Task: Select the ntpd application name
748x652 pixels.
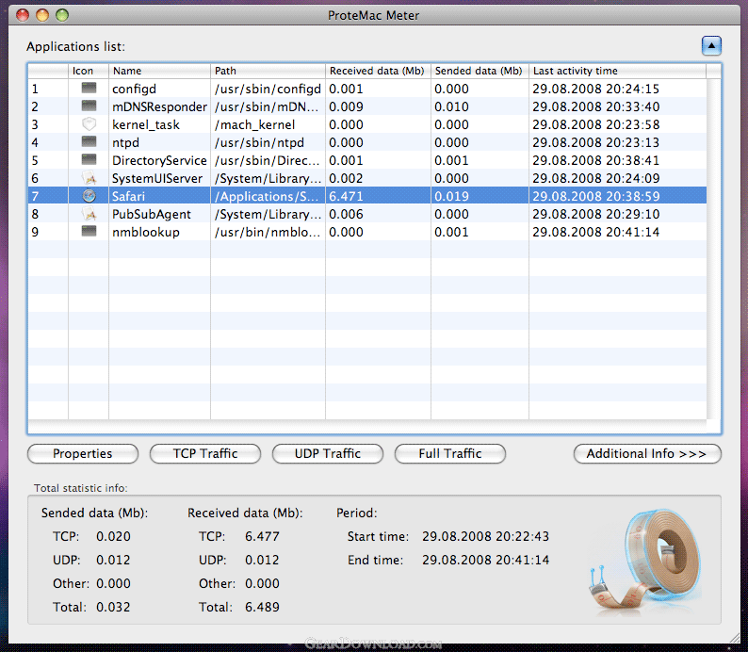Action: [x=125, y=142]
